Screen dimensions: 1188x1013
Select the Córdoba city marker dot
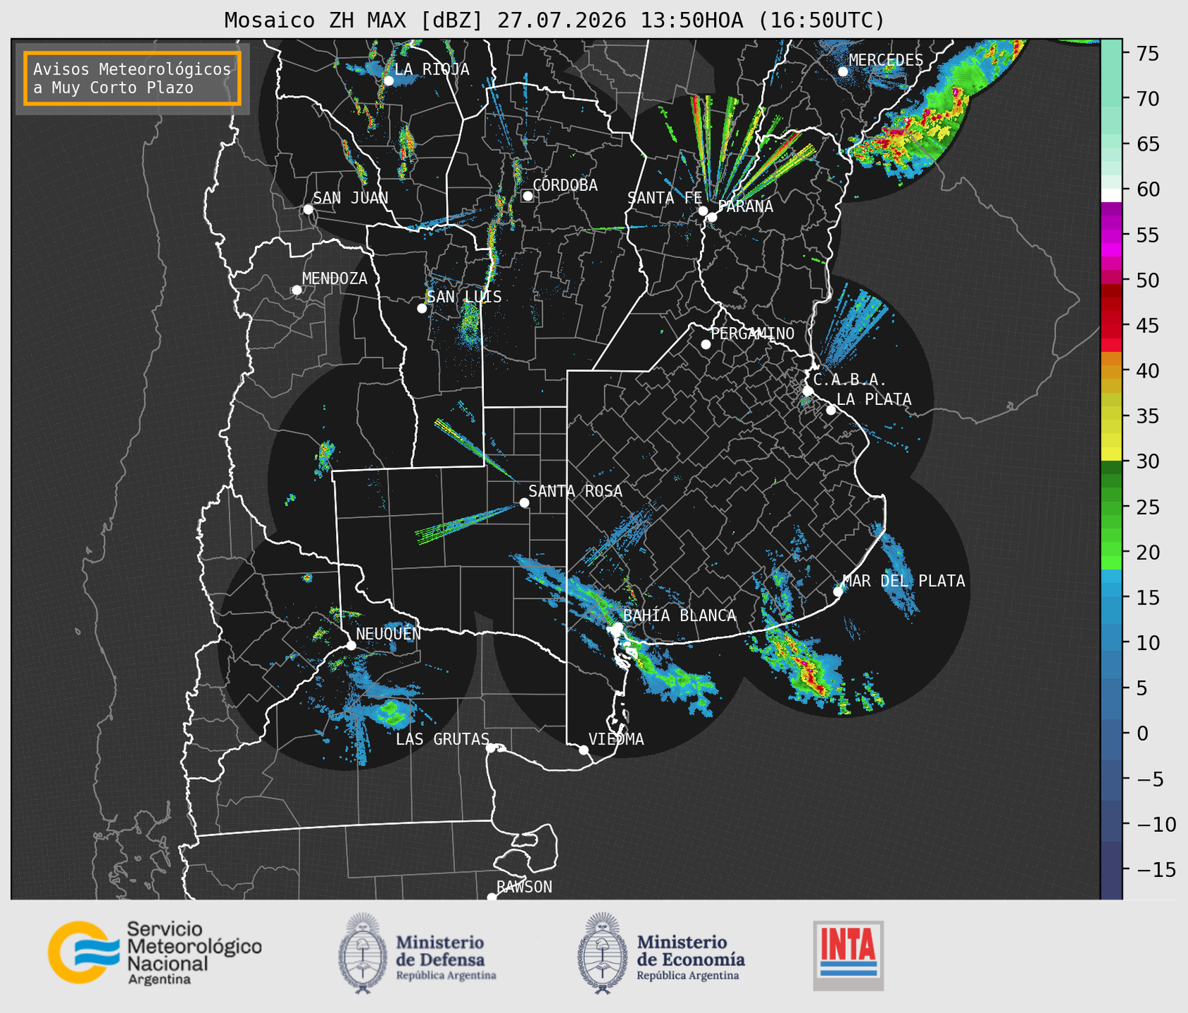click(x=527, y=196)
